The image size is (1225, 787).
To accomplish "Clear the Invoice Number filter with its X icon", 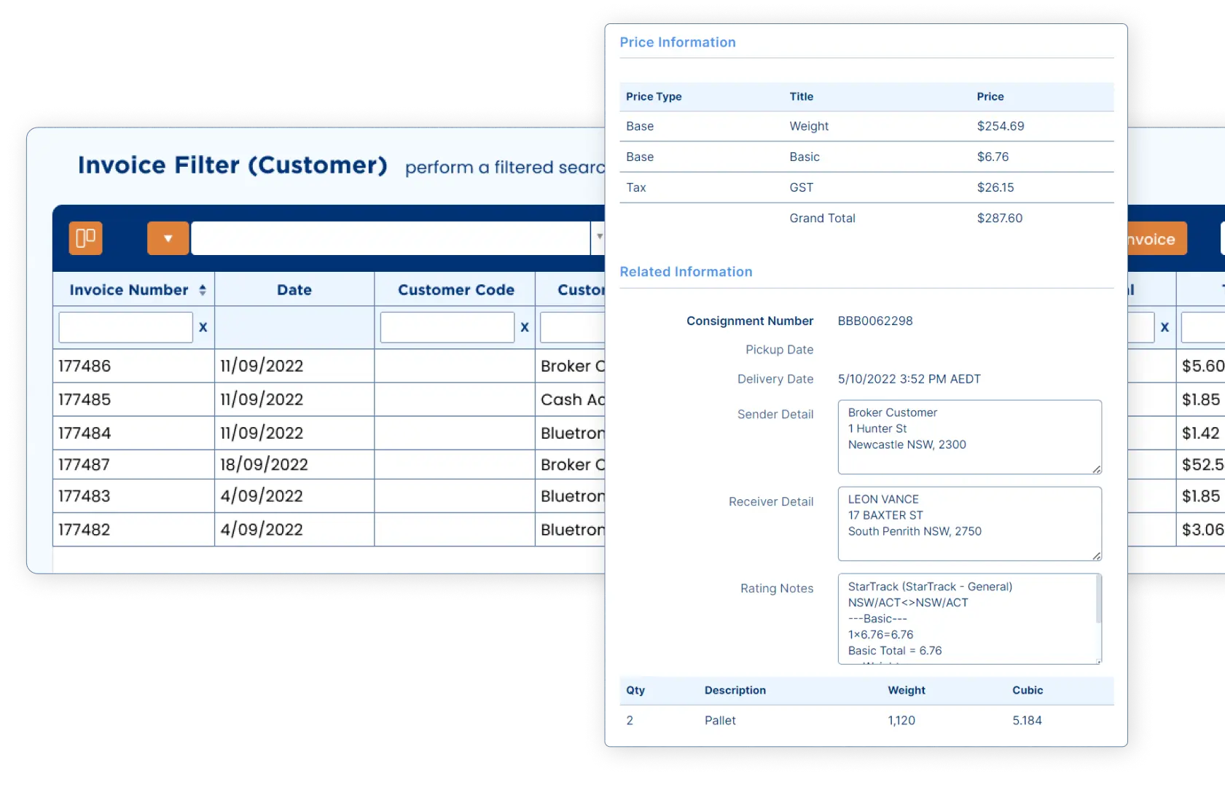I will (x=203, y=327).
